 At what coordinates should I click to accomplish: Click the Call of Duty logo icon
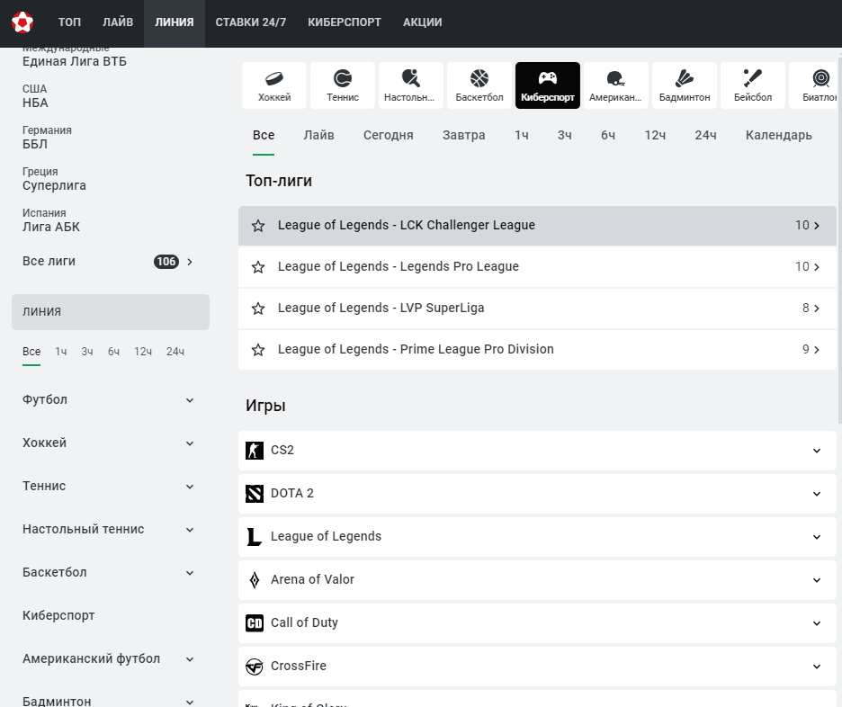(255, 622)
